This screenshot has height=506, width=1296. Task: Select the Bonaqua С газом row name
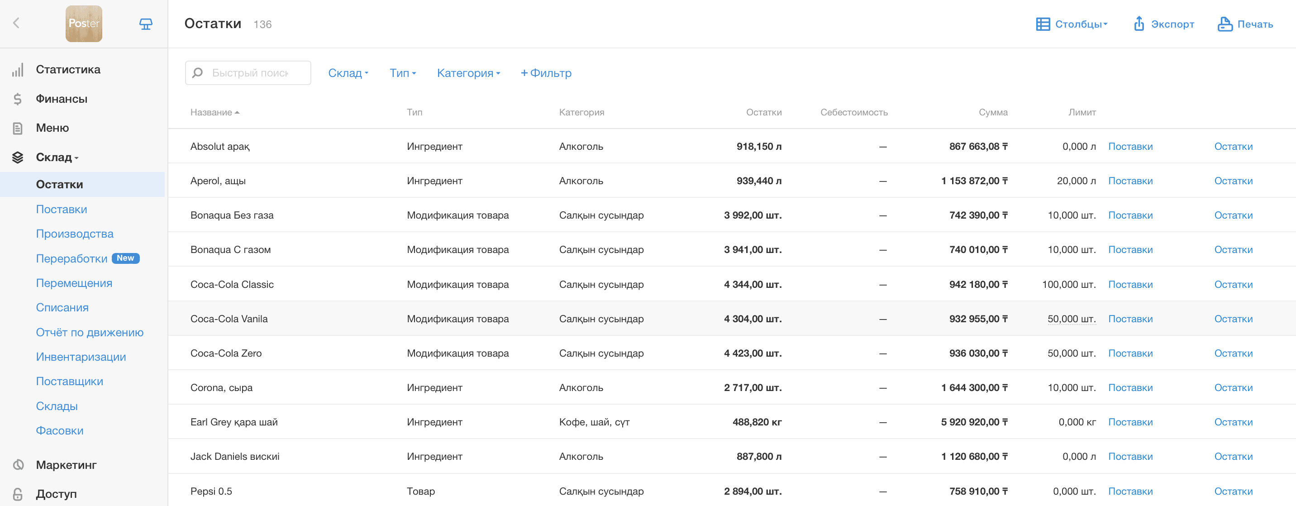[x=230, y=249]
